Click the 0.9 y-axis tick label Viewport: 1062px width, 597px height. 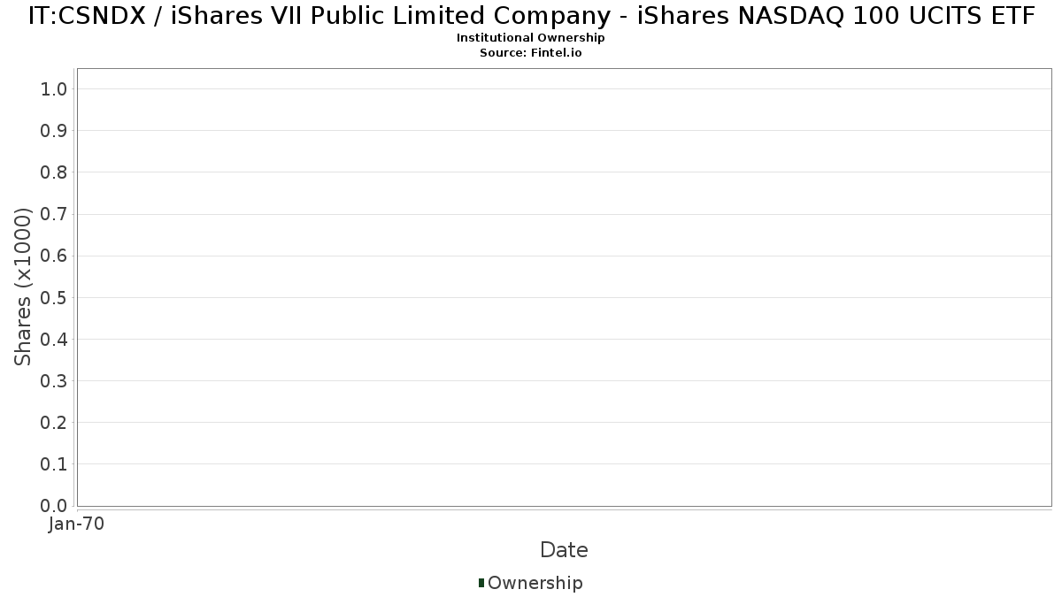tap(54, 131)
